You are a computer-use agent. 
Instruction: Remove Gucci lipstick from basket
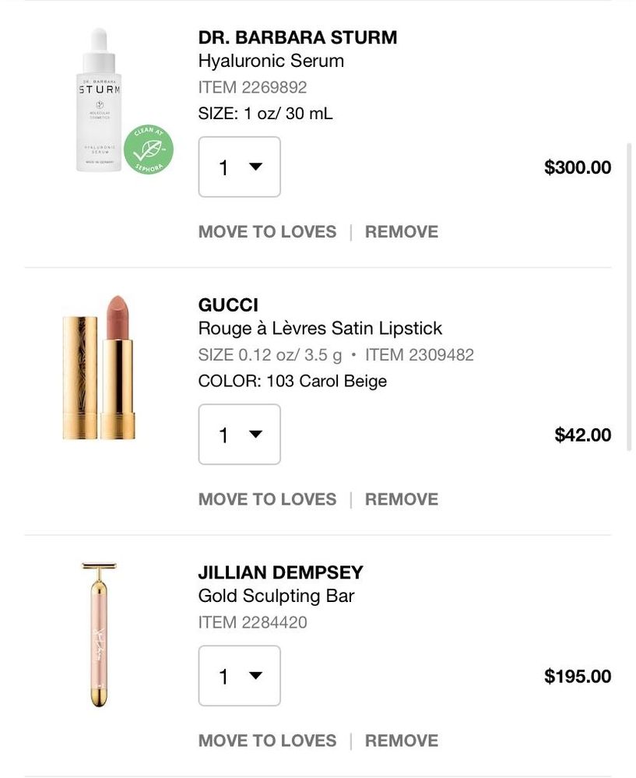click(402, 498)
